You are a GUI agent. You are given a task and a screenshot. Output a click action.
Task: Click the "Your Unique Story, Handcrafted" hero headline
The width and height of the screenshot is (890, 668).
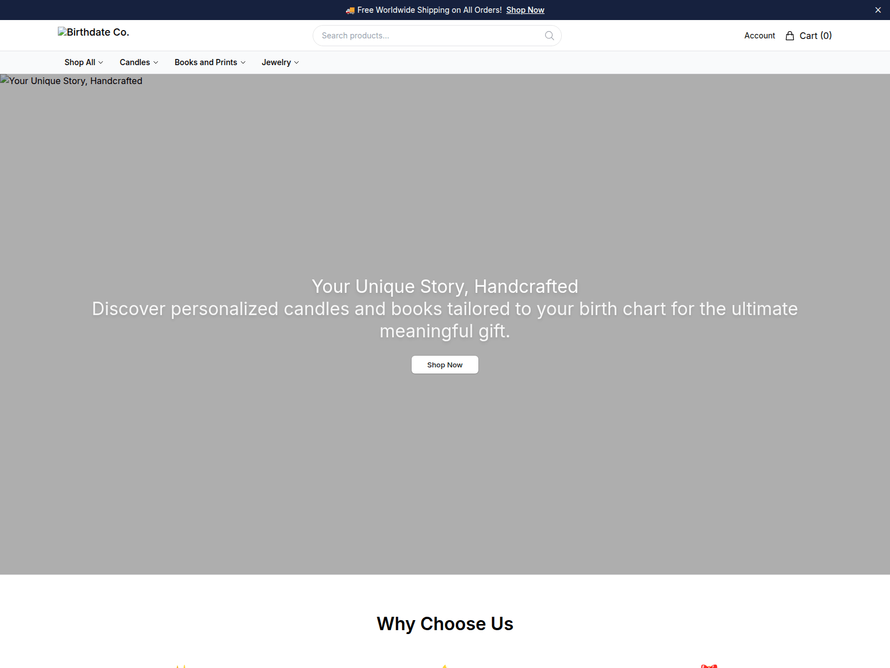[445, 286]
